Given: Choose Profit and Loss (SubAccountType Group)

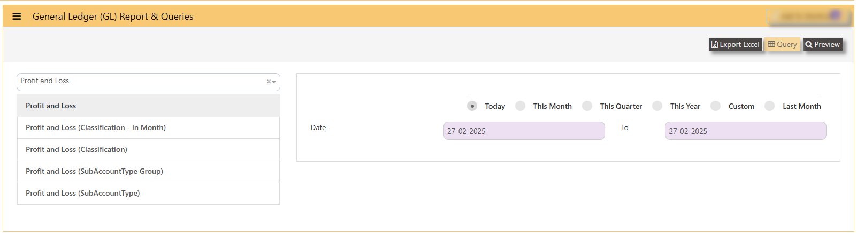Looking at the screenshot, I should 148,171.
